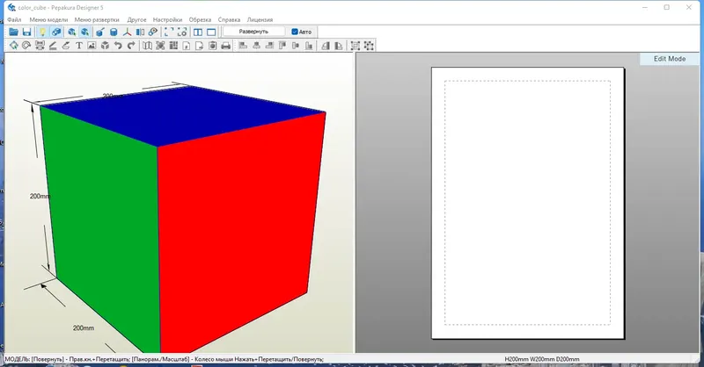
Task: Toggle the texture display icon next to bulb
Action: point(56,32)
